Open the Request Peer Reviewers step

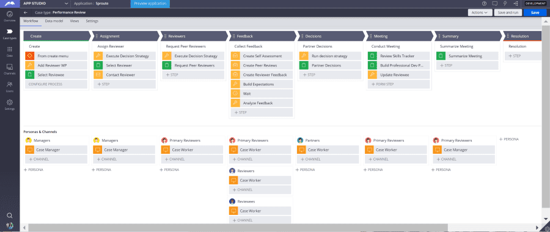[x=193, y=65]
